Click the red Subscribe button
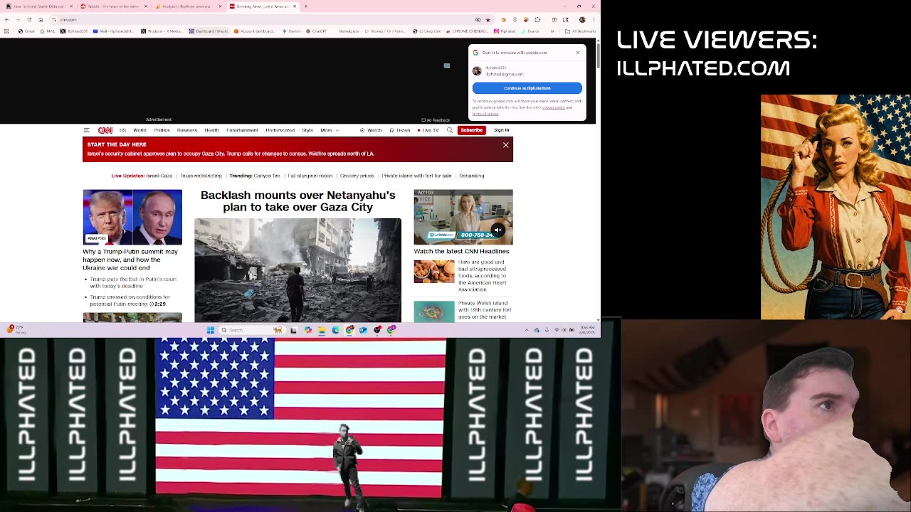Viewport: 911px width, 512px height. [471, 130]
